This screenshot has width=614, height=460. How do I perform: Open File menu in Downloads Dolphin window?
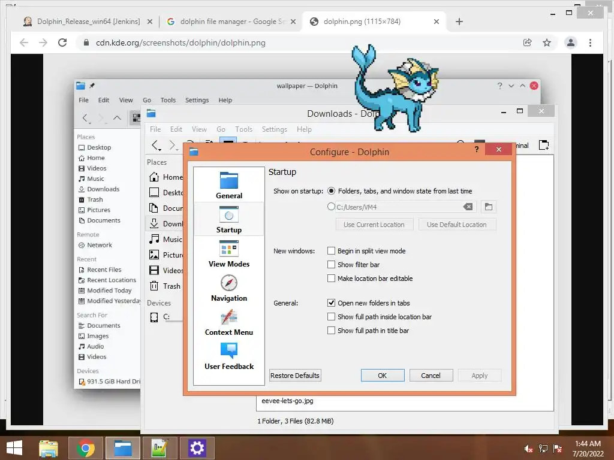tap(155, 129)
